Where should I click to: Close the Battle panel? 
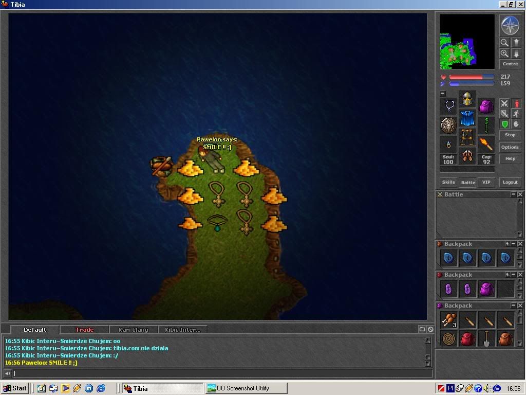tap(520, 194)
